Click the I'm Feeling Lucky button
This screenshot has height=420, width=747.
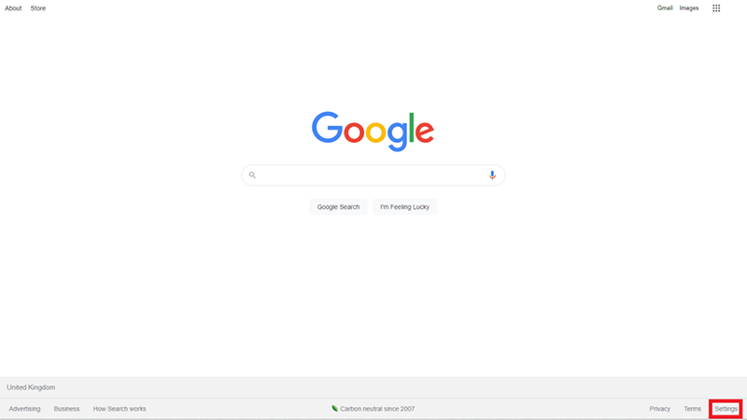pos(404,207)
